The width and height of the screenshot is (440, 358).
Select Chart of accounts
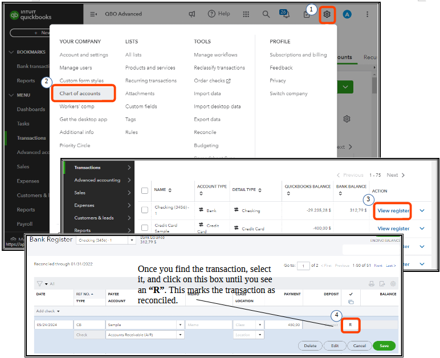80,93
